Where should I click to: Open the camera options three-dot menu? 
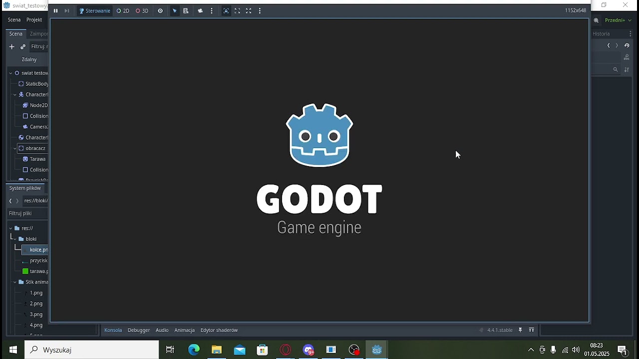[212, 11]
